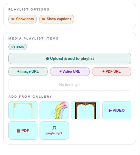Click the red document icon on PDF tile
The height and width of the screenshot is (155, 140).
tap(19, 131)
